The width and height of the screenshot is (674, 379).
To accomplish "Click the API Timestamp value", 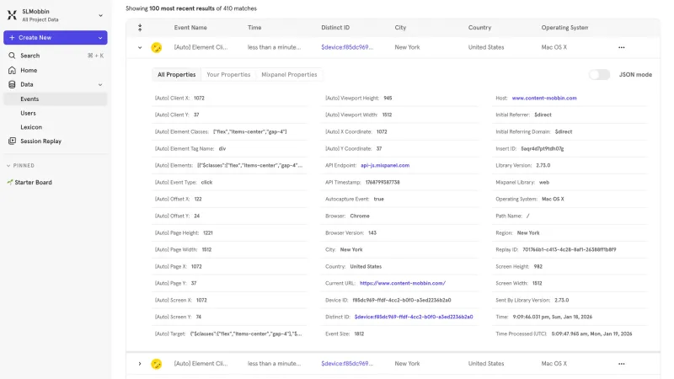I will coord(382,182).
